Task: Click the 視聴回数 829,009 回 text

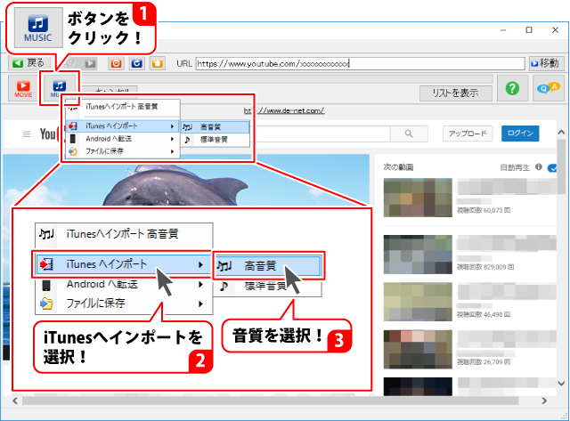Action: pyautogui.click(x=485, y=267)
